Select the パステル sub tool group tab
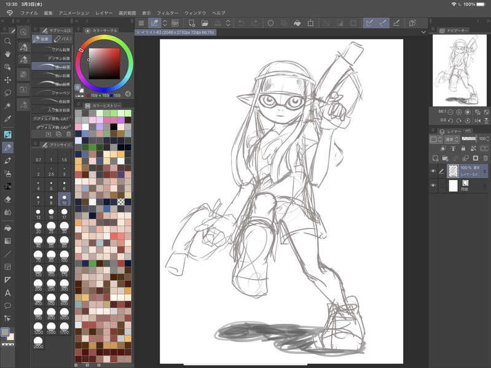 62,39
